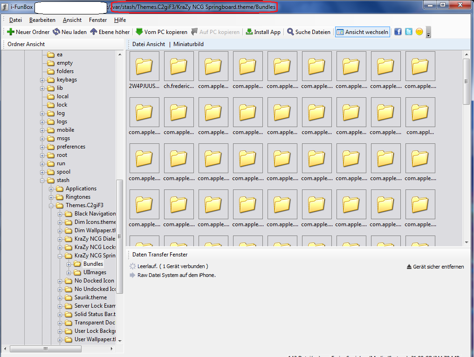Screen dimensions: 474x357
Task: Go up with Ebene höher
Action: point(110,32)
